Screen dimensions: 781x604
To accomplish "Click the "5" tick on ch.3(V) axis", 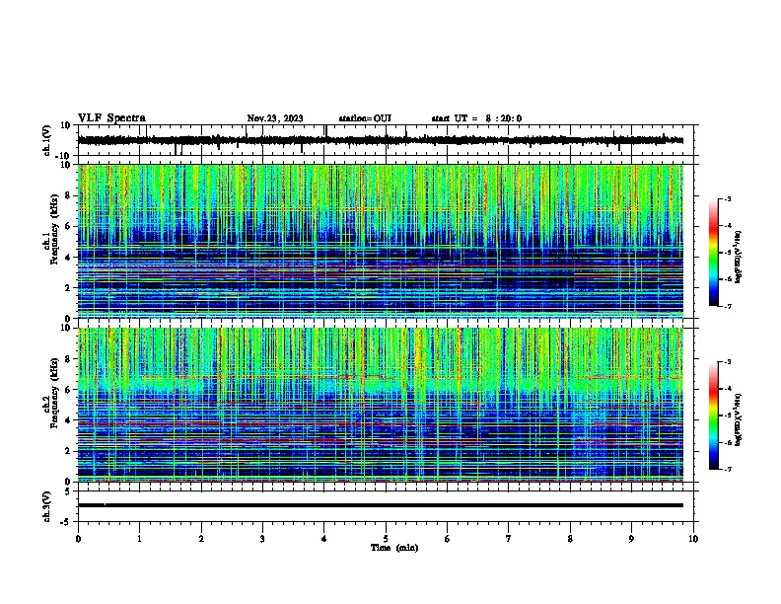I will tap(69, 491).
